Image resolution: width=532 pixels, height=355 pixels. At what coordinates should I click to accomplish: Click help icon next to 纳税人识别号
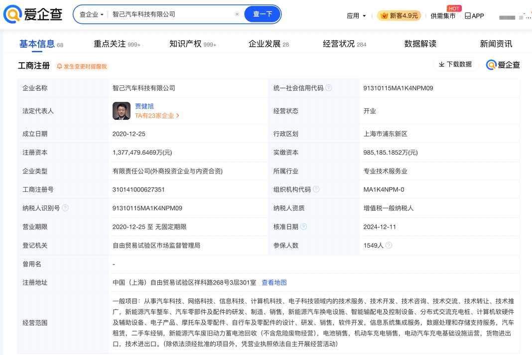pyautogui.click(x=65, y=208)
